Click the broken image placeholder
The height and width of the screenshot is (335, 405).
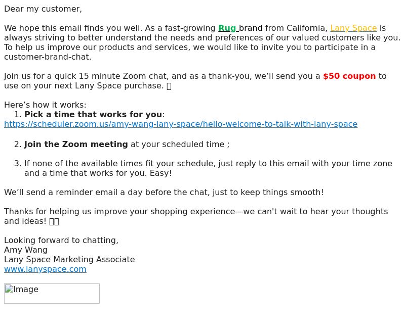click(52, 294)
